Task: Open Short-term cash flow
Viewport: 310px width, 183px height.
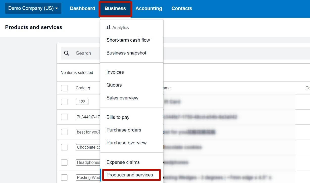Action: click(128, 40)
